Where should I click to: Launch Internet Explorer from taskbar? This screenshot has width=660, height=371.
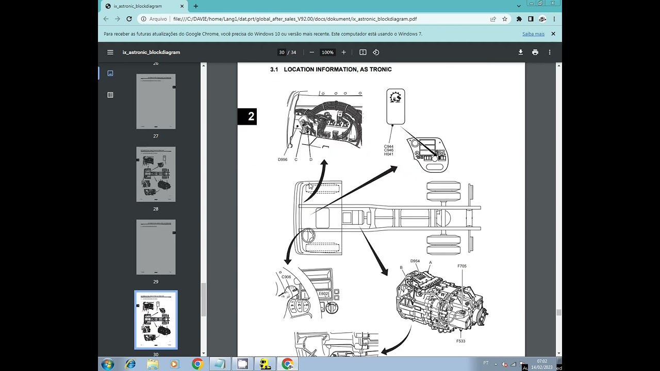130,364
